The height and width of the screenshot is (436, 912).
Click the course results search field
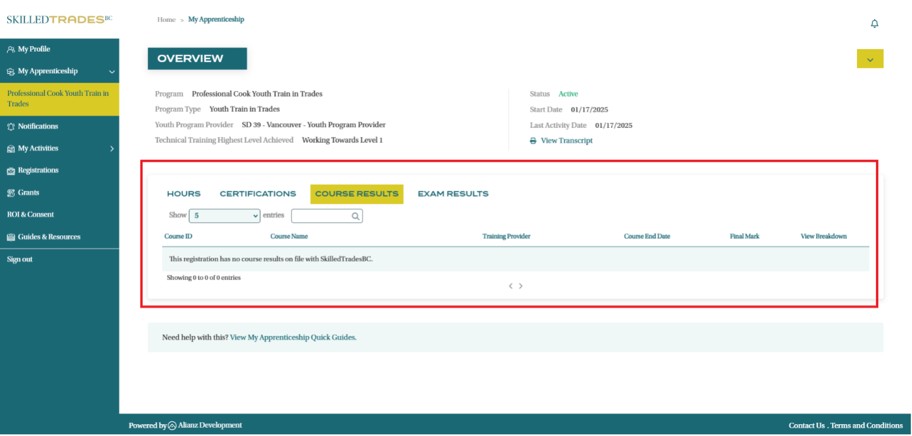pyautogui.click(x=322, y=216)
